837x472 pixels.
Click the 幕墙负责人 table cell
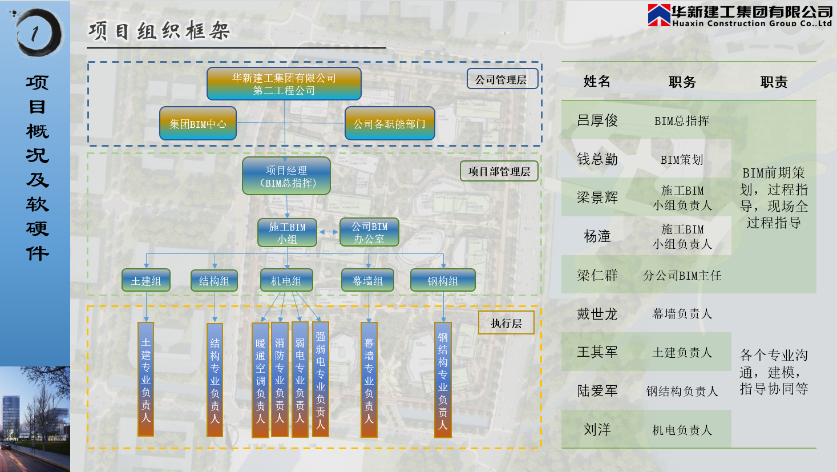pyautogui.click(x=682, y=314)
